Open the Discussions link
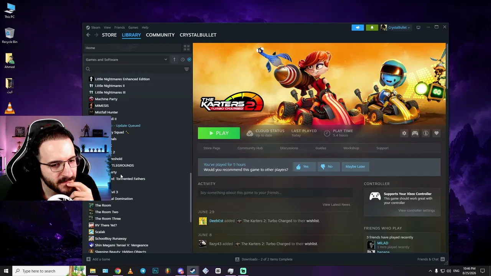This screenshot has height=276, width=491. point(289,148)
